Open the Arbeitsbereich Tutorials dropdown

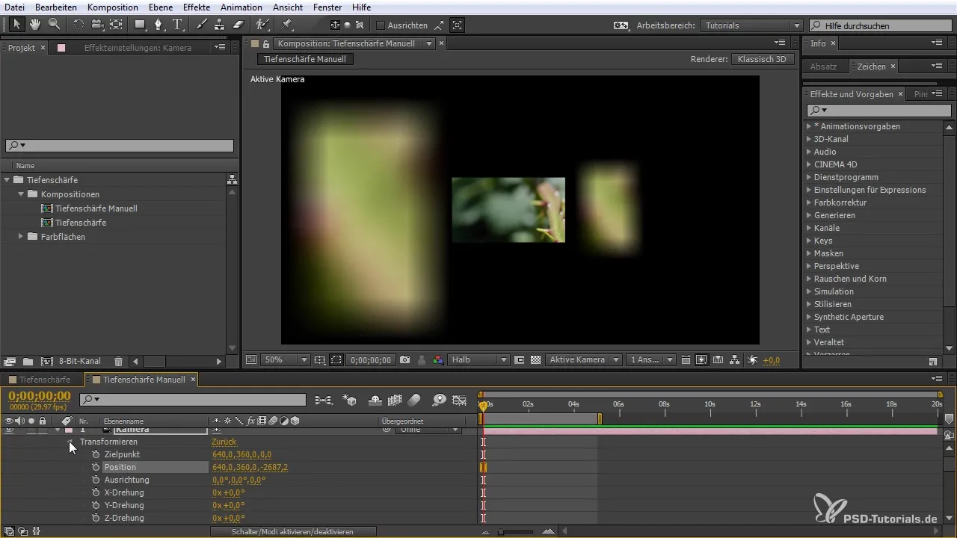[x=751, y=25]
